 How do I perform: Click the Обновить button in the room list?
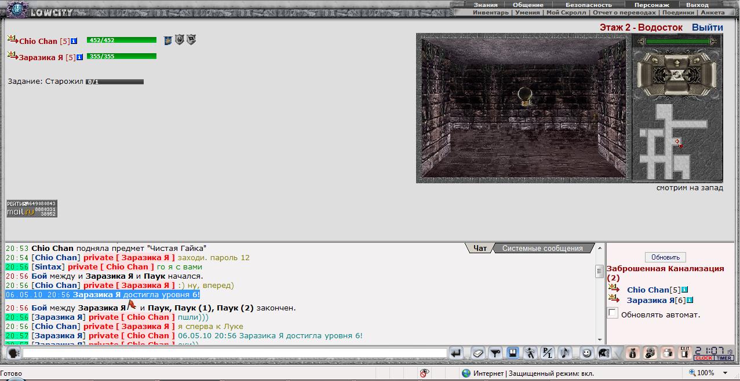(x=665, y=257)
